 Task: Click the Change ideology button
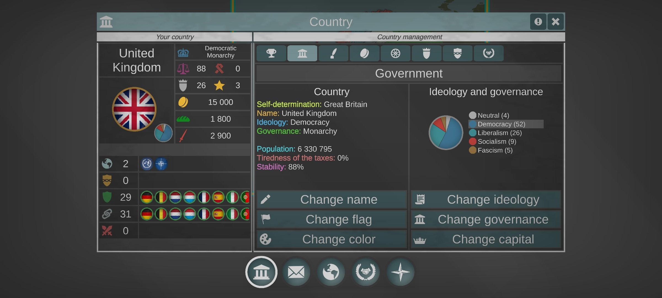point(486,199)
